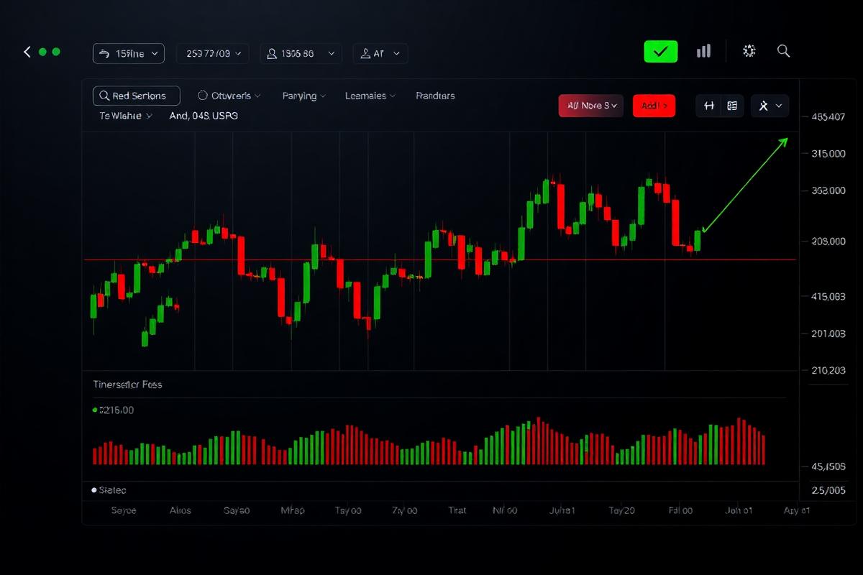Click the magnifier search icon at top right

pos(784,51)
